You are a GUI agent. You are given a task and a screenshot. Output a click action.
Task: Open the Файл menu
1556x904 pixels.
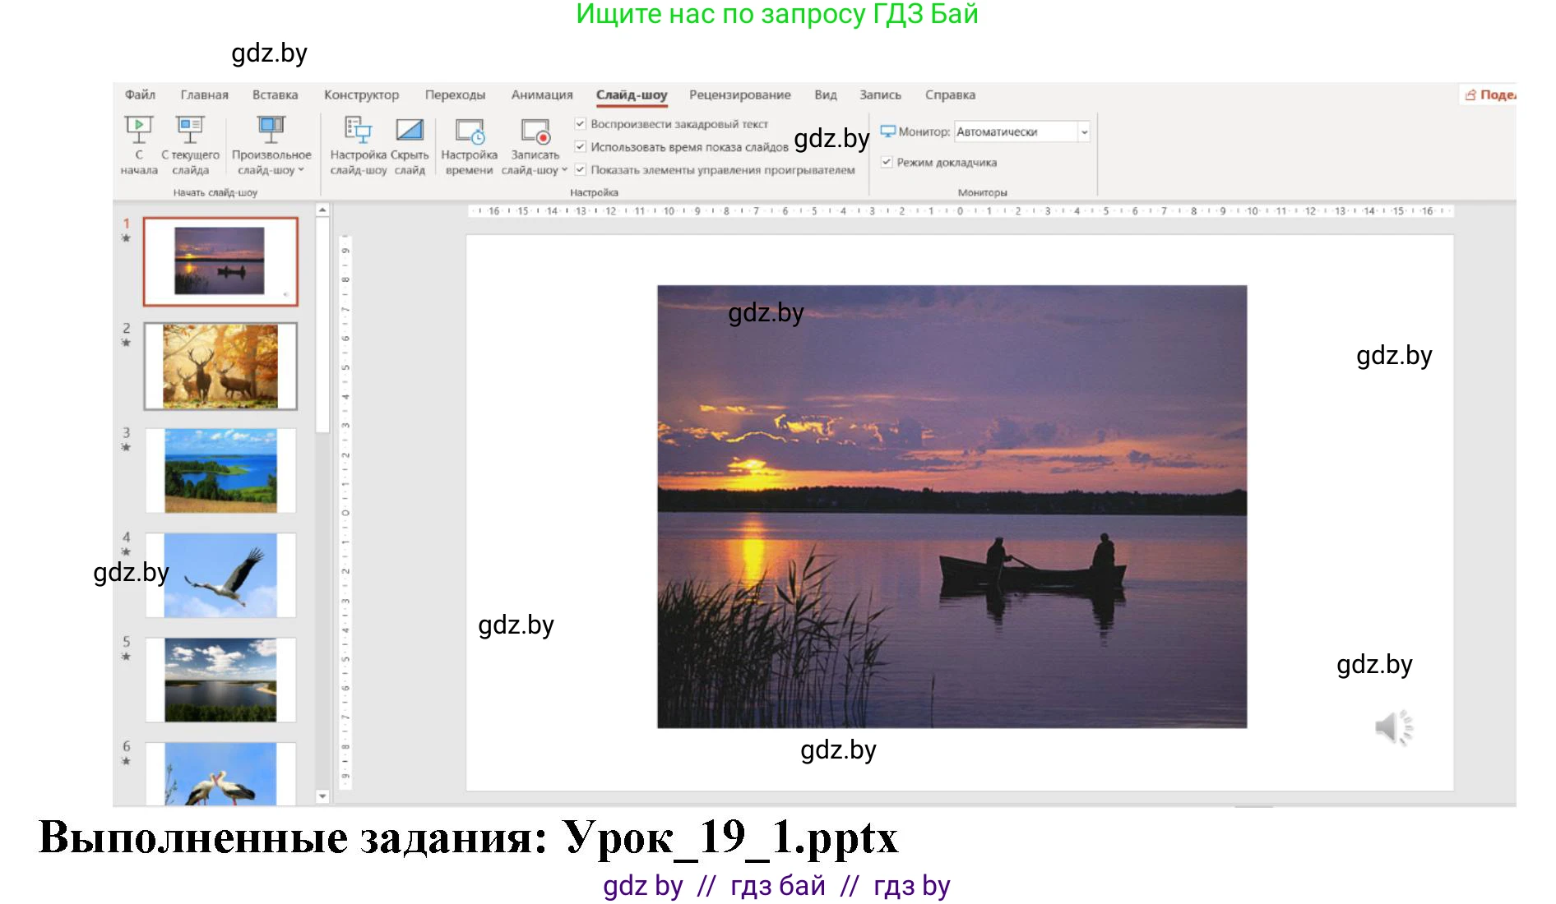click(140, 95)
